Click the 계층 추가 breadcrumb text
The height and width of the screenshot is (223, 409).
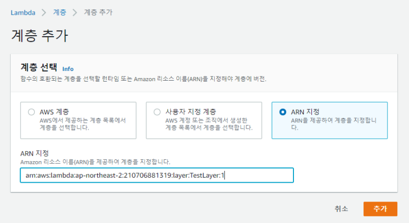tap(99, 12)
